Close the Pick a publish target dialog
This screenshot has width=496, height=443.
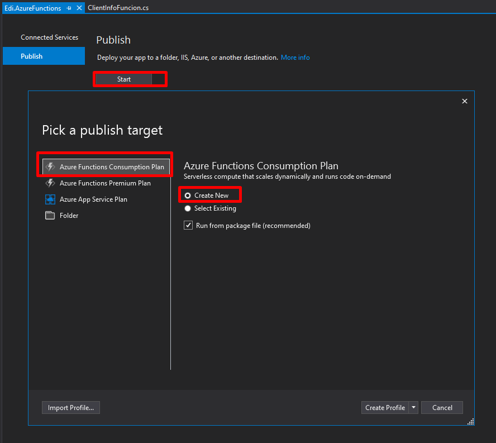(464, 101)
